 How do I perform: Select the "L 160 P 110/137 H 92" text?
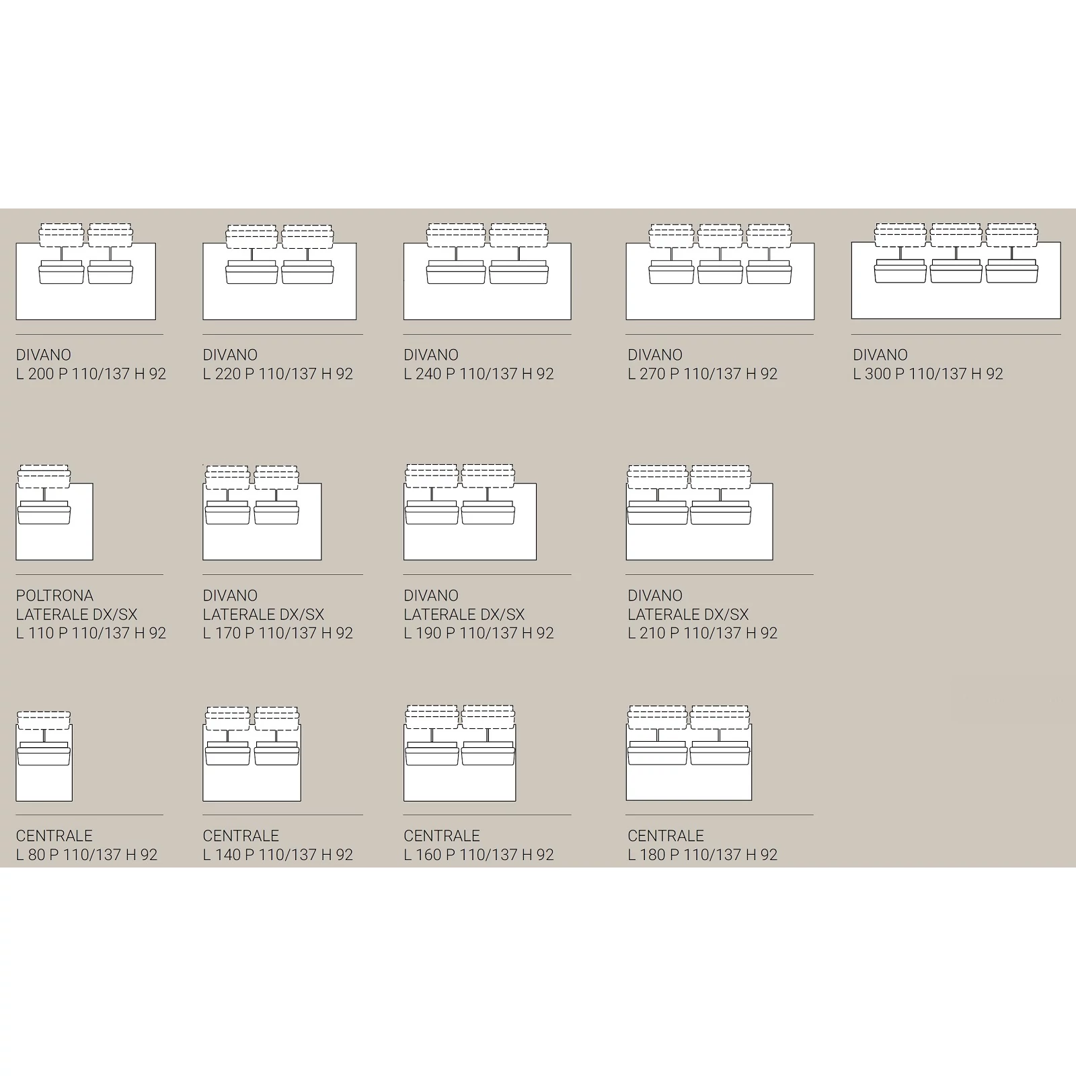tap(478, 855)
